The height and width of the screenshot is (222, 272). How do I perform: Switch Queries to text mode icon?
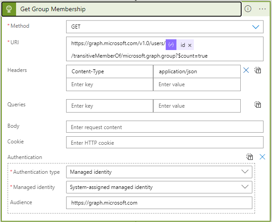coord(258,105)
